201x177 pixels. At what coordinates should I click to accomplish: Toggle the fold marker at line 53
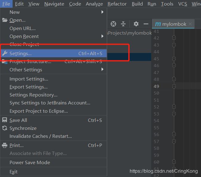pyautogui.click(x=174, y=114)
